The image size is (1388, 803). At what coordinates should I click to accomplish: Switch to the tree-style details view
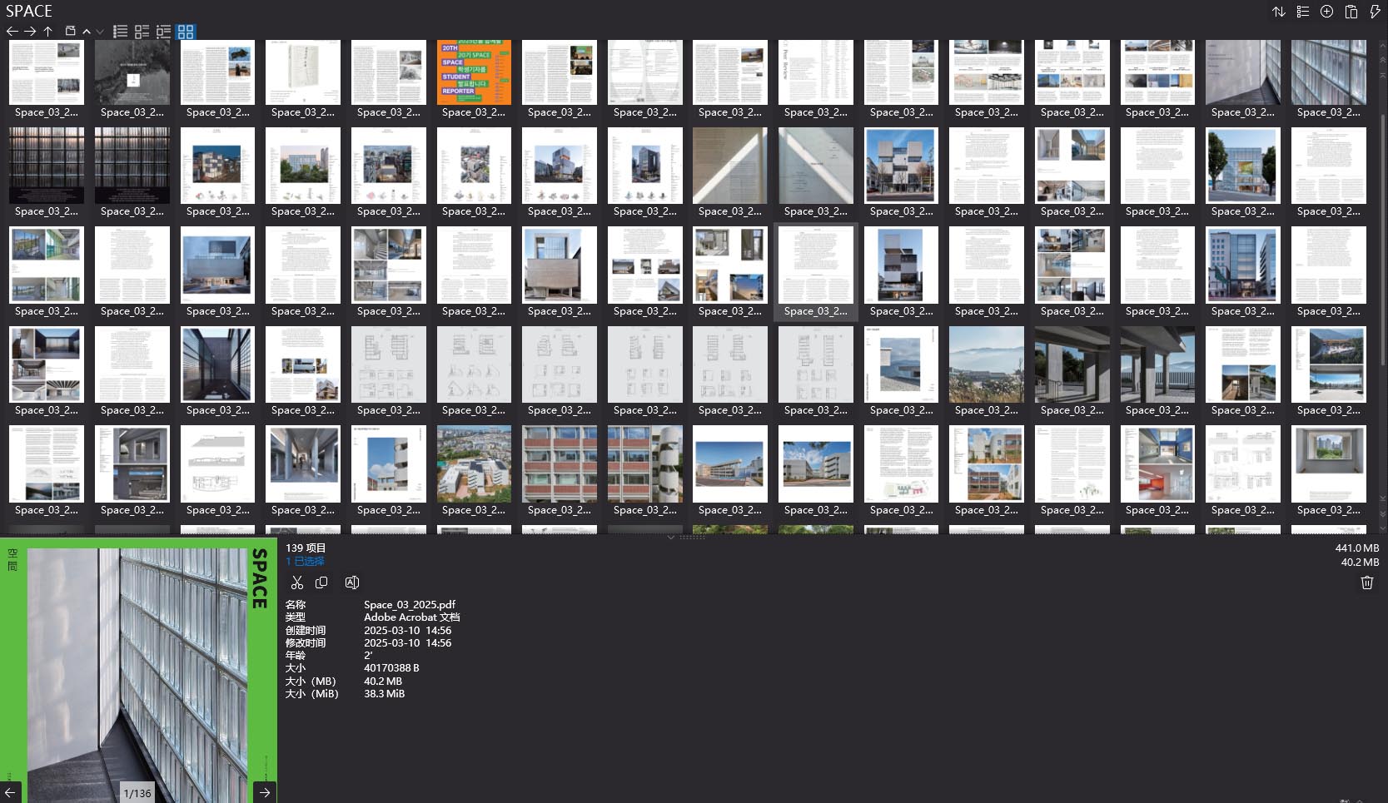coord(164,32)
